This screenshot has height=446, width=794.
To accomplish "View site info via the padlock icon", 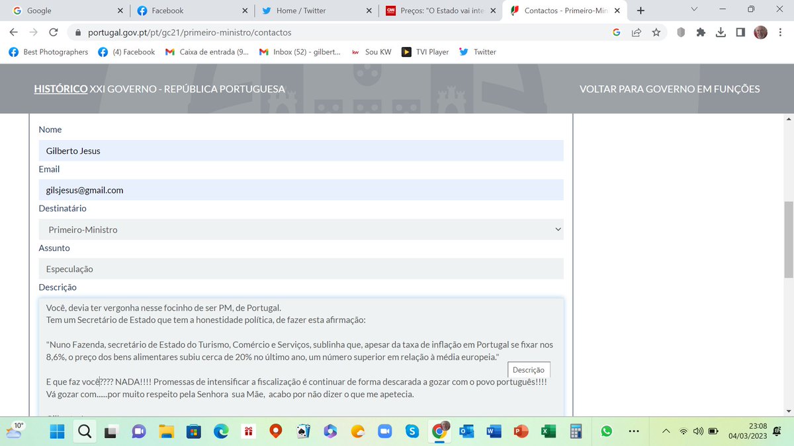I will [x=77, y=32].
